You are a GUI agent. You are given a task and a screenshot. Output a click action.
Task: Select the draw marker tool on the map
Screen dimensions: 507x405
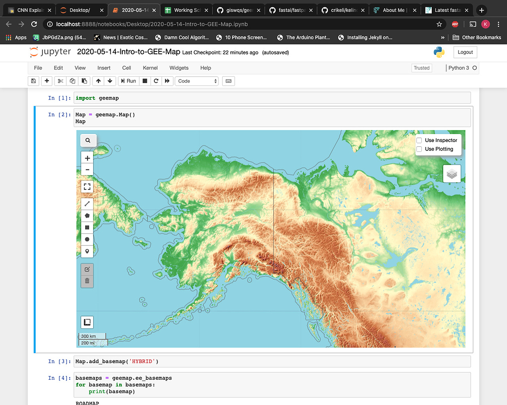[x=87, y=251]
